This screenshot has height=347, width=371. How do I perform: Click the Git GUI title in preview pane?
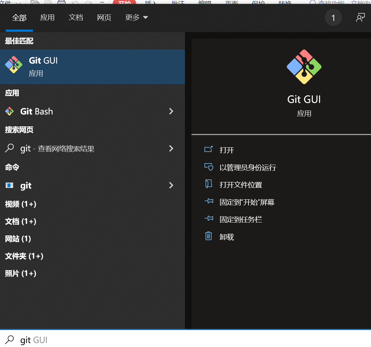point(304,99)
